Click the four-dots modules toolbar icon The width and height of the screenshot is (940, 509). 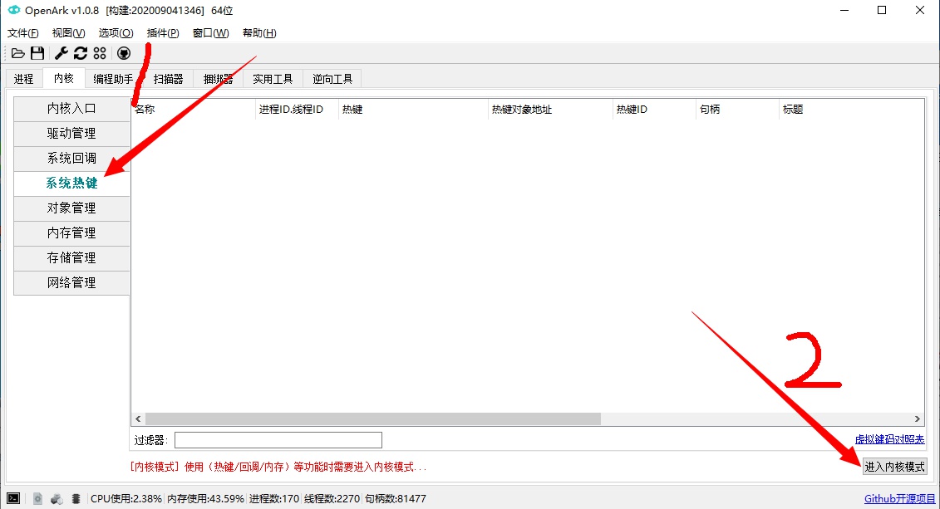[x=100, y=52]
